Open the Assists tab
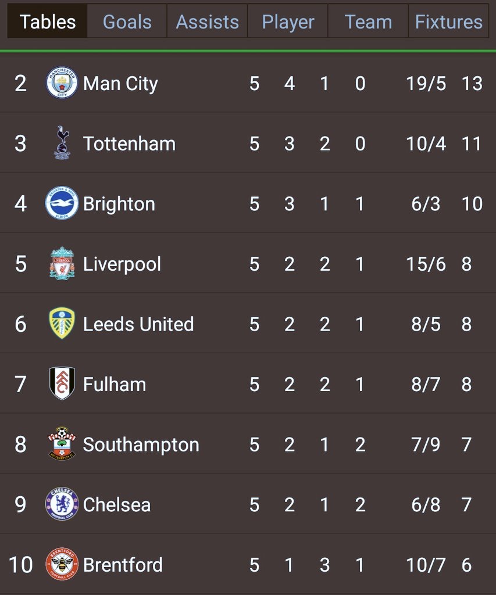The width and height of the screenshot is (496, 595). (208, 21)
